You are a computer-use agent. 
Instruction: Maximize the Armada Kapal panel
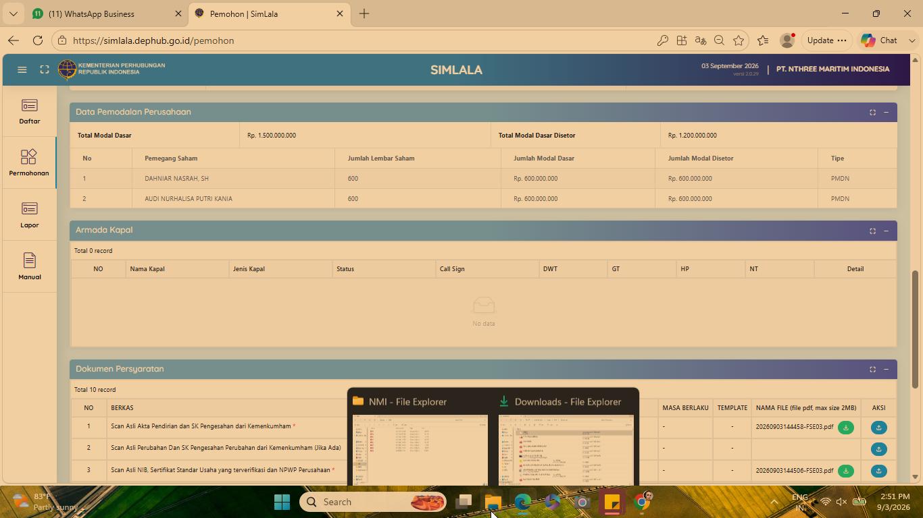[872, 231]
